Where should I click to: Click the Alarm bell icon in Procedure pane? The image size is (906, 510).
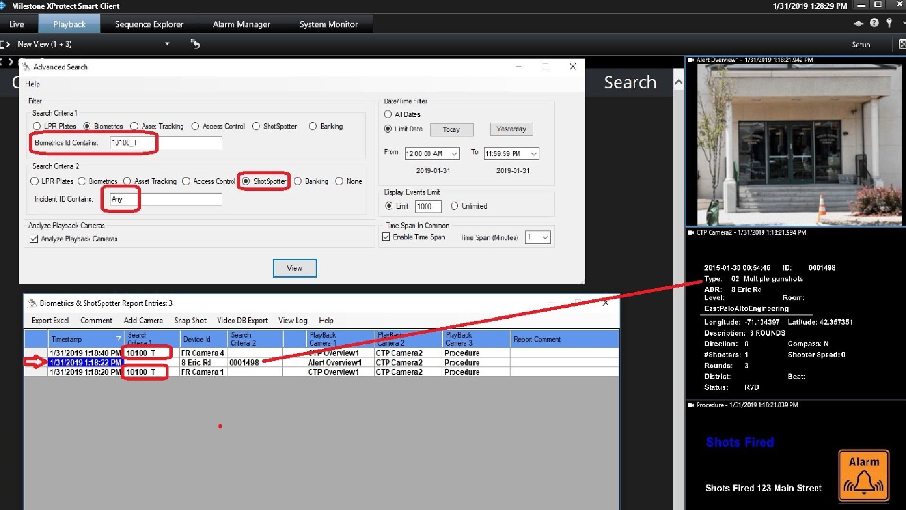(864, 476)
